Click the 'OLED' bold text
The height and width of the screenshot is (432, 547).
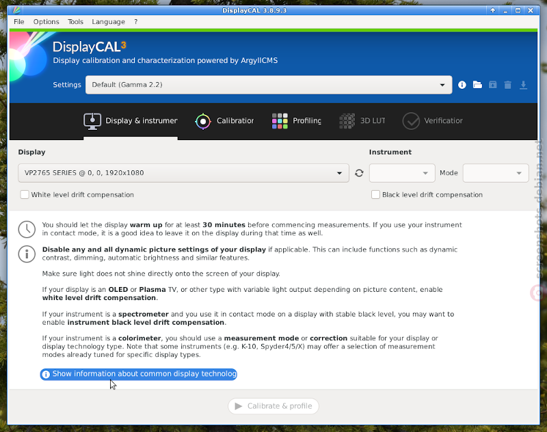[118, 289]
